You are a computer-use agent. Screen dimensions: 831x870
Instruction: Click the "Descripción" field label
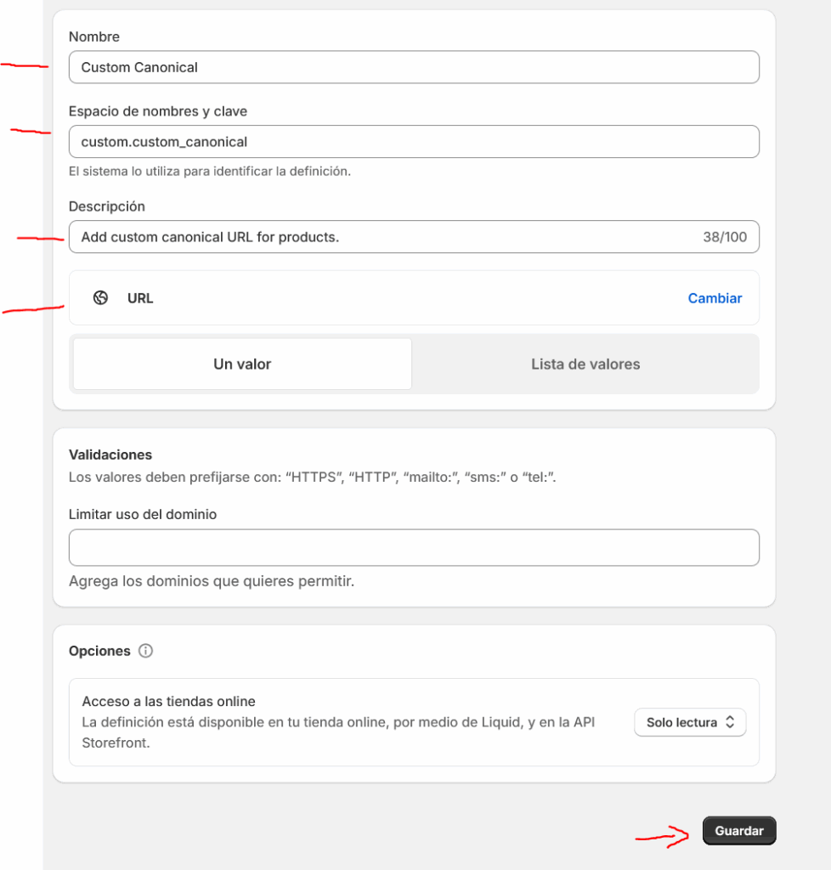tap(107, 206)
